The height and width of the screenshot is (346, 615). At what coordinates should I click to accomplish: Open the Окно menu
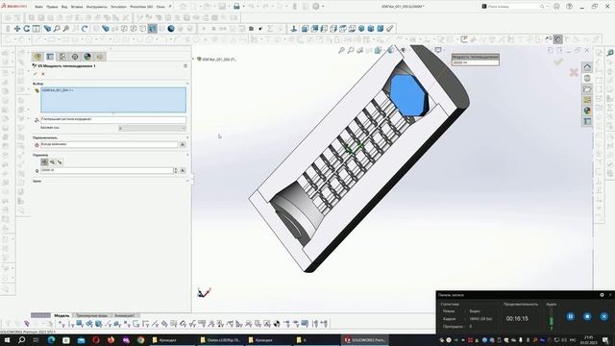click(x=160, y=7)
